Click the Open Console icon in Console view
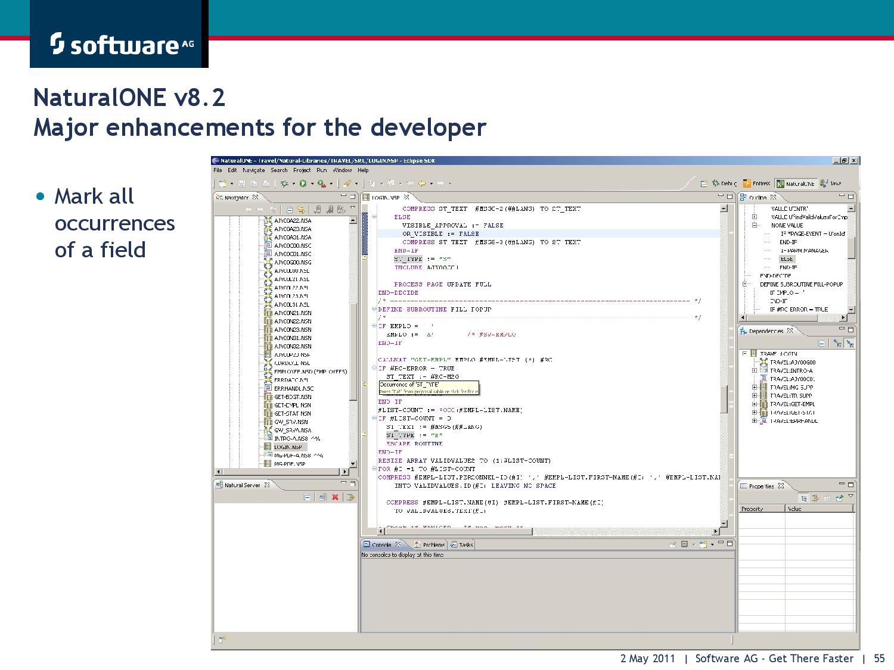The image size is (894, 670). (703, 544)
